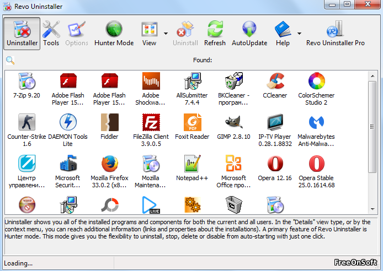
Task: Select IP-TV Player 0.28.1.8832
Action: click(275, 131)
